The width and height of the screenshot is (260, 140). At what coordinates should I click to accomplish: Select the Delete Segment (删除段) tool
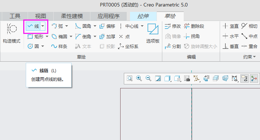194,26
